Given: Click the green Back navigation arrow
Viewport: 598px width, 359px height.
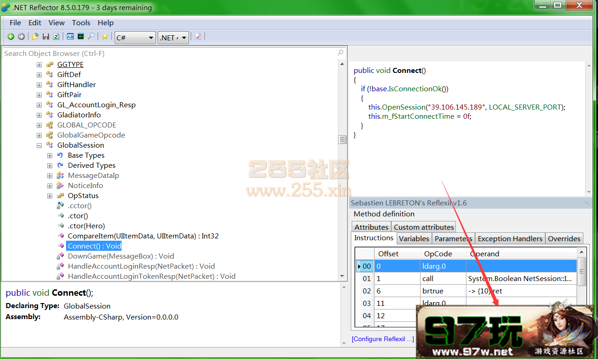Looking at the screenshot, I should (x=11, y=37).
